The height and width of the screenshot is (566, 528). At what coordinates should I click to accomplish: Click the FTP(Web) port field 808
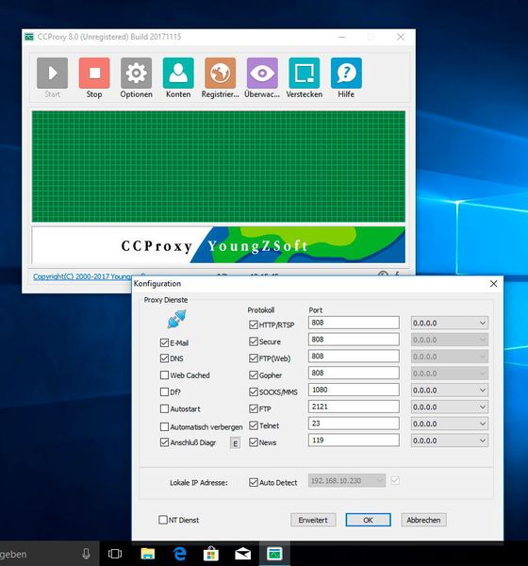pyautogui.click(x=354, y=356)
